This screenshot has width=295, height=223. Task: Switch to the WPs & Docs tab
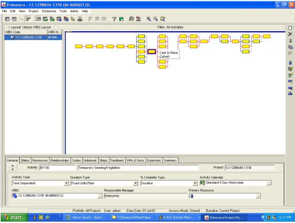point(135,160)
